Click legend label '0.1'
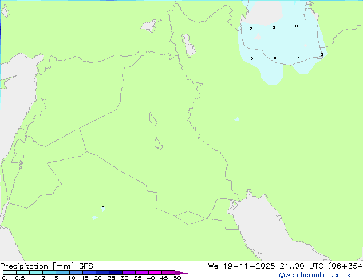 click(6, 278)
